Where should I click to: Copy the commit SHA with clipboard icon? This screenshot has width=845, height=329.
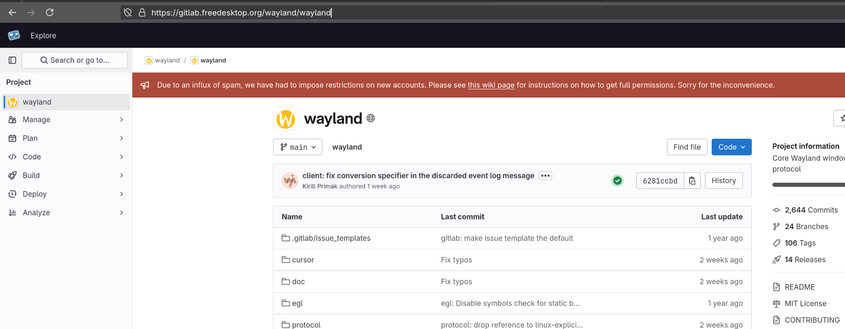point(692,181)
